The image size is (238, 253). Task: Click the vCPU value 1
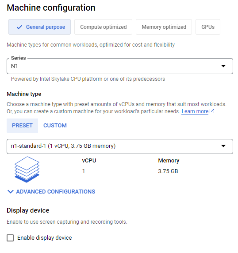(84, 171)
